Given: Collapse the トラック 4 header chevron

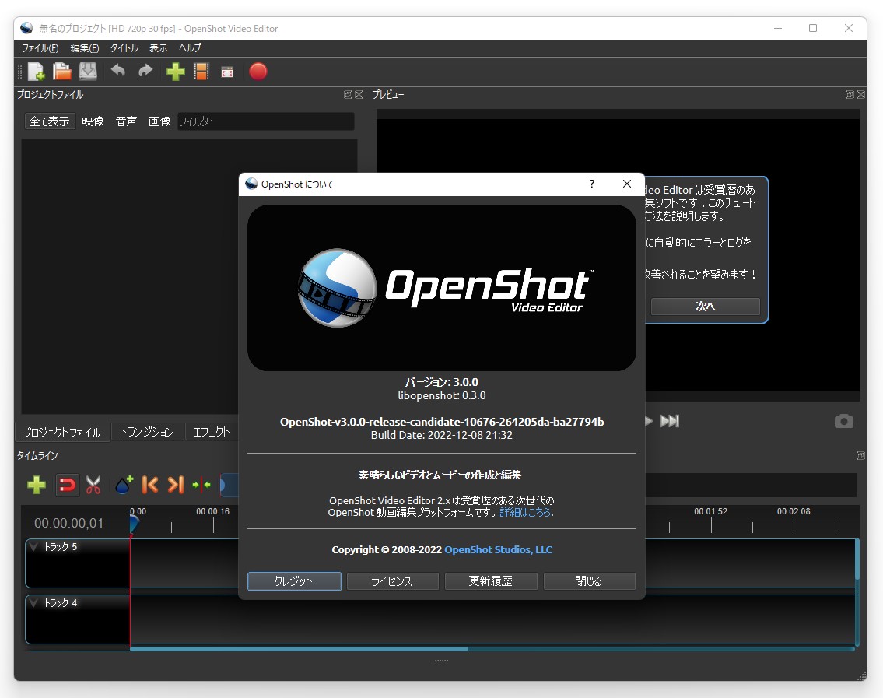Looking at the screenshot, I should pyautogui.click(x=34, y=602).
